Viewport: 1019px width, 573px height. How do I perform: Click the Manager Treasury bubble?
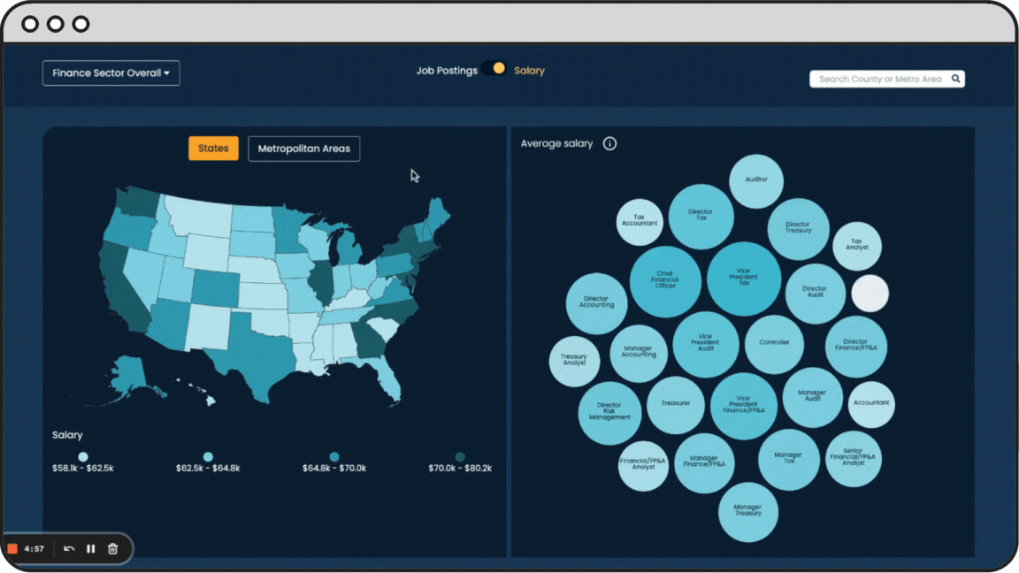(x=747, y=512)
